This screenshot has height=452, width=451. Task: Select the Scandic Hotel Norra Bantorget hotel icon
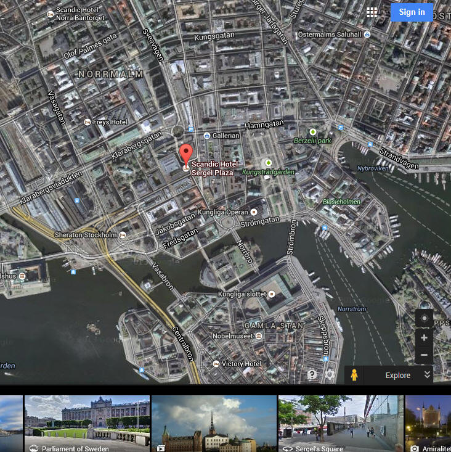point(51,14)
